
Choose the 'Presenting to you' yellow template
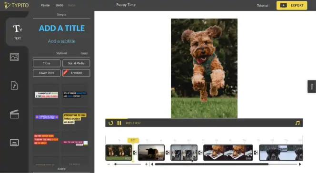point(75,119)
